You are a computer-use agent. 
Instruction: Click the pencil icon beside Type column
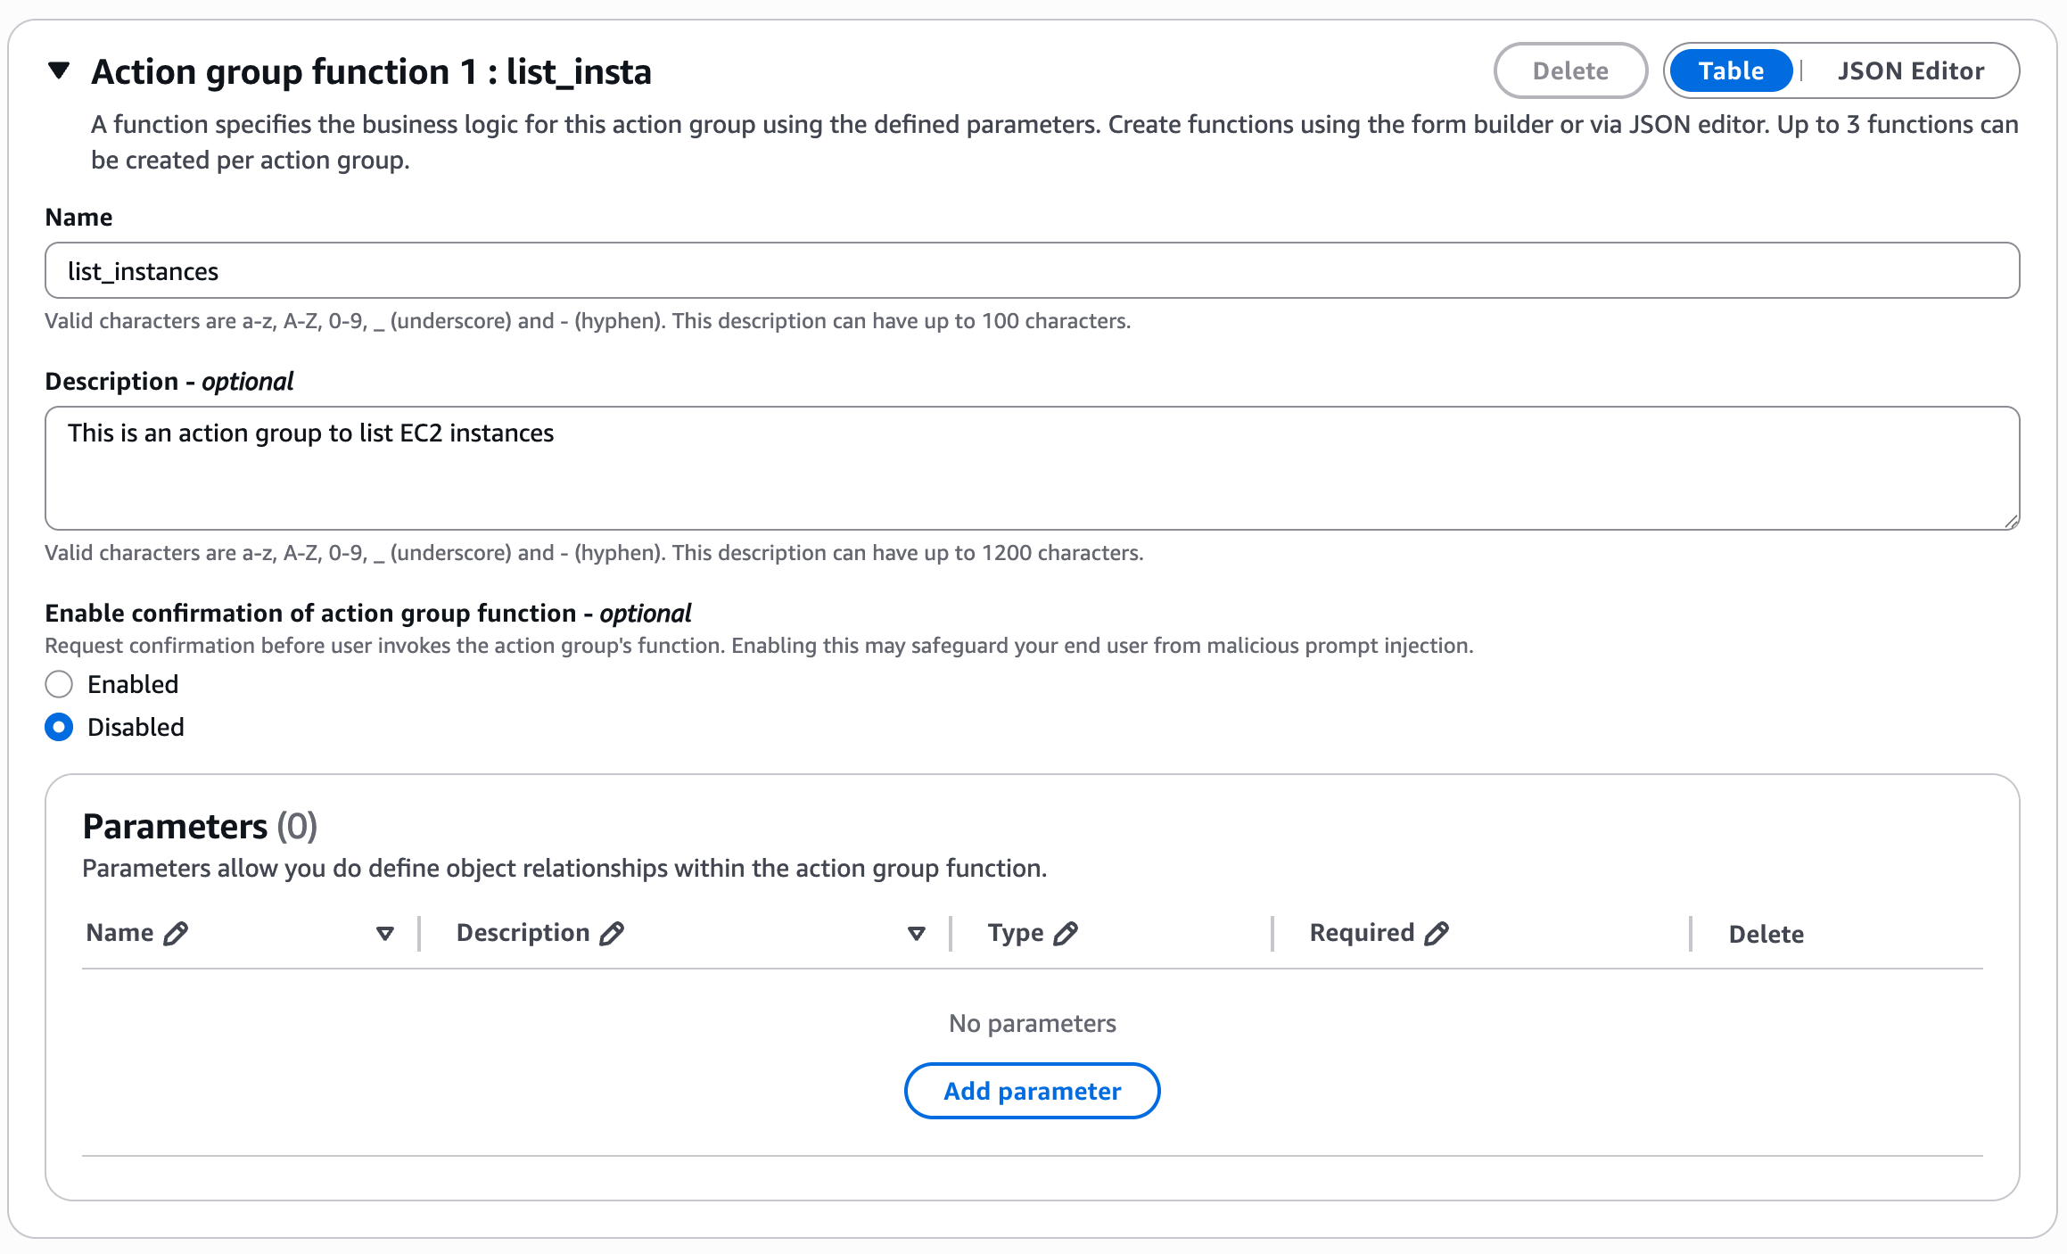(x=1066, y=933)
